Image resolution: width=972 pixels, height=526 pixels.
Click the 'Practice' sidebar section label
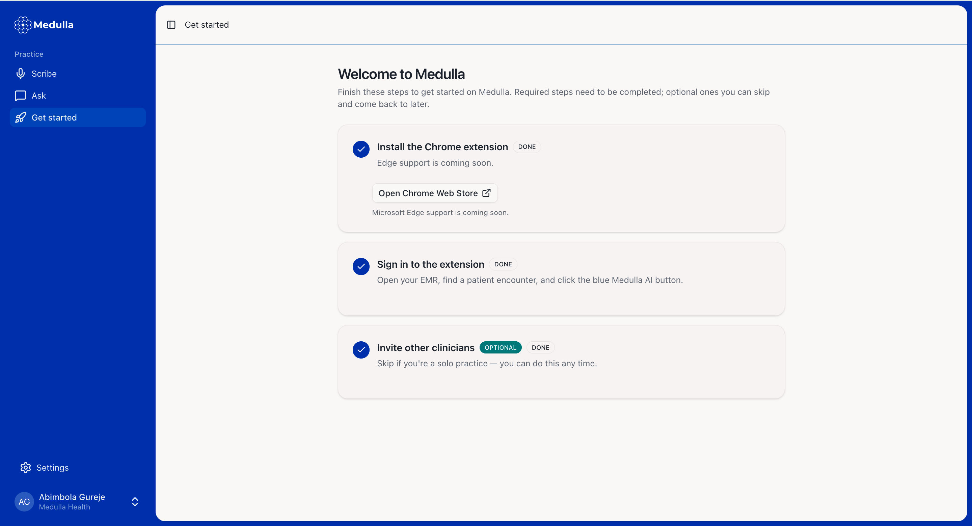click(x=29, y=54)
